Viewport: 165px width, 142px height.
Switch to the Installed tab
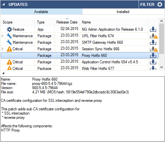(123, 12)
